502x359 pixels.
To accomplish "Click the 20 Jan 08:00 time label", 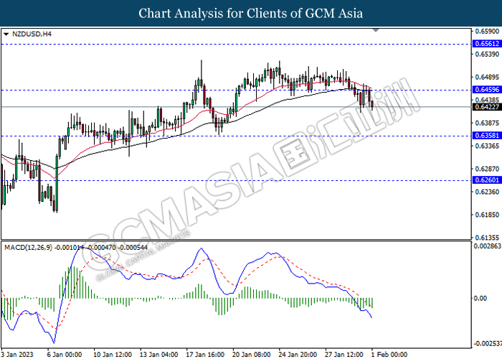I will (x=252, y=355).
